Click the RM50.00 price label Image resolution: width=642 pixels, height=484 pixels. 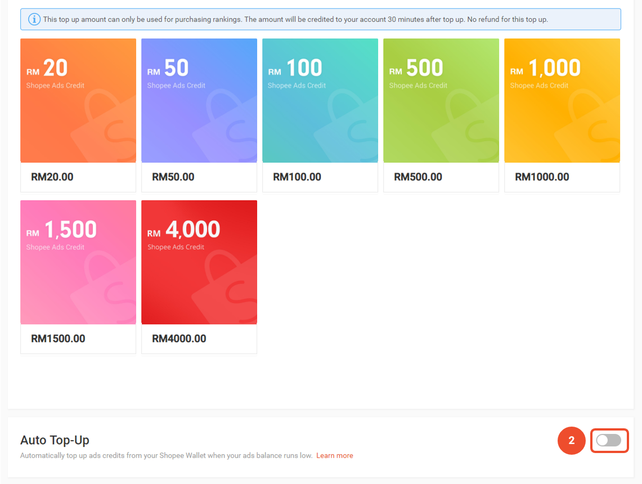(x=173, y=177)
